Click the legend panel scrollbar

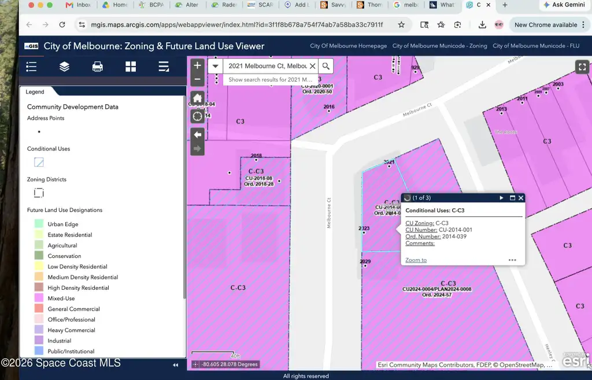pyautogui.click(x=184, y=197)
